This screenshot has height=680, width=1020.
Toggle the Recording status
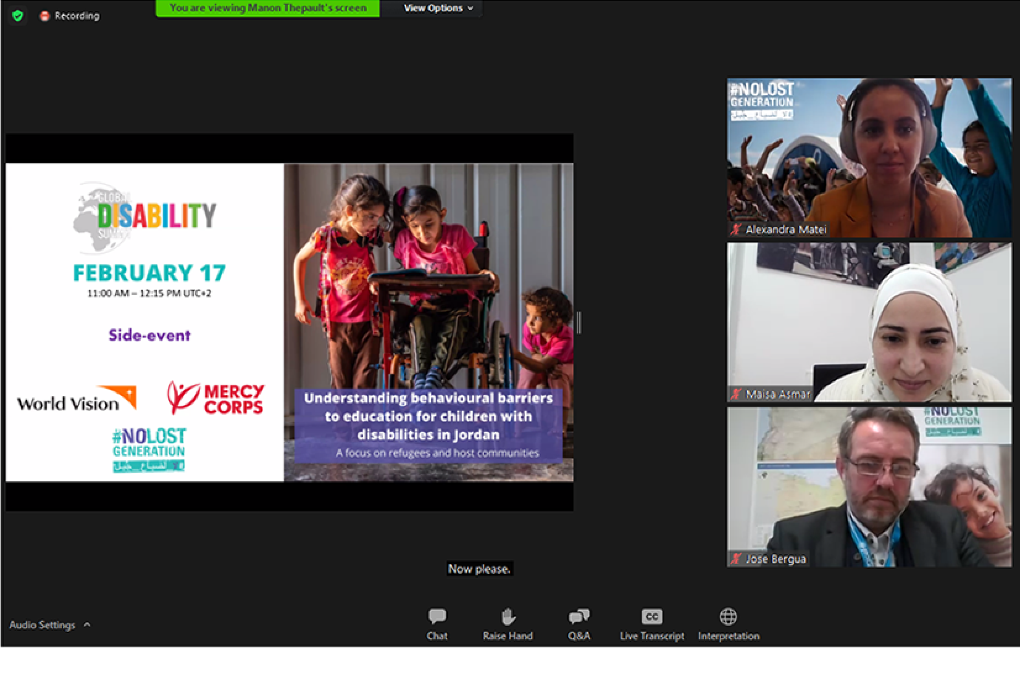pos(69,16)
